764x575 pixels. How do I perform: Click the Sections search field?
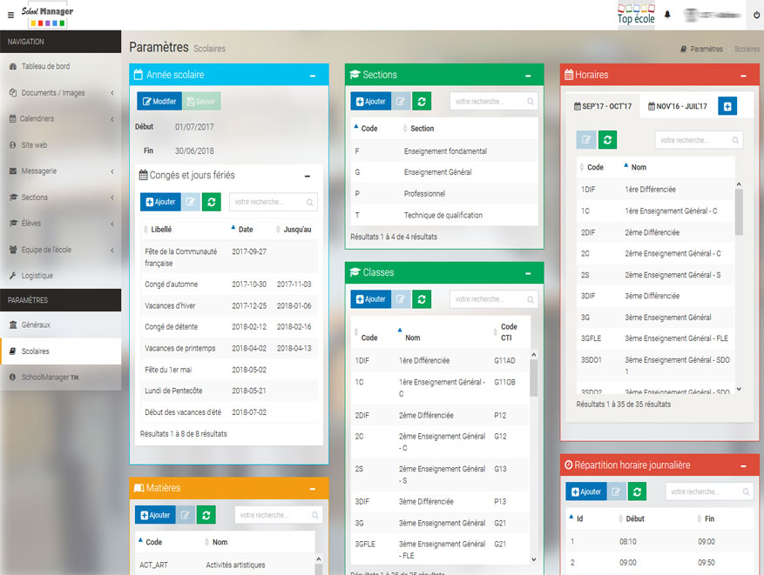point(489,101)
